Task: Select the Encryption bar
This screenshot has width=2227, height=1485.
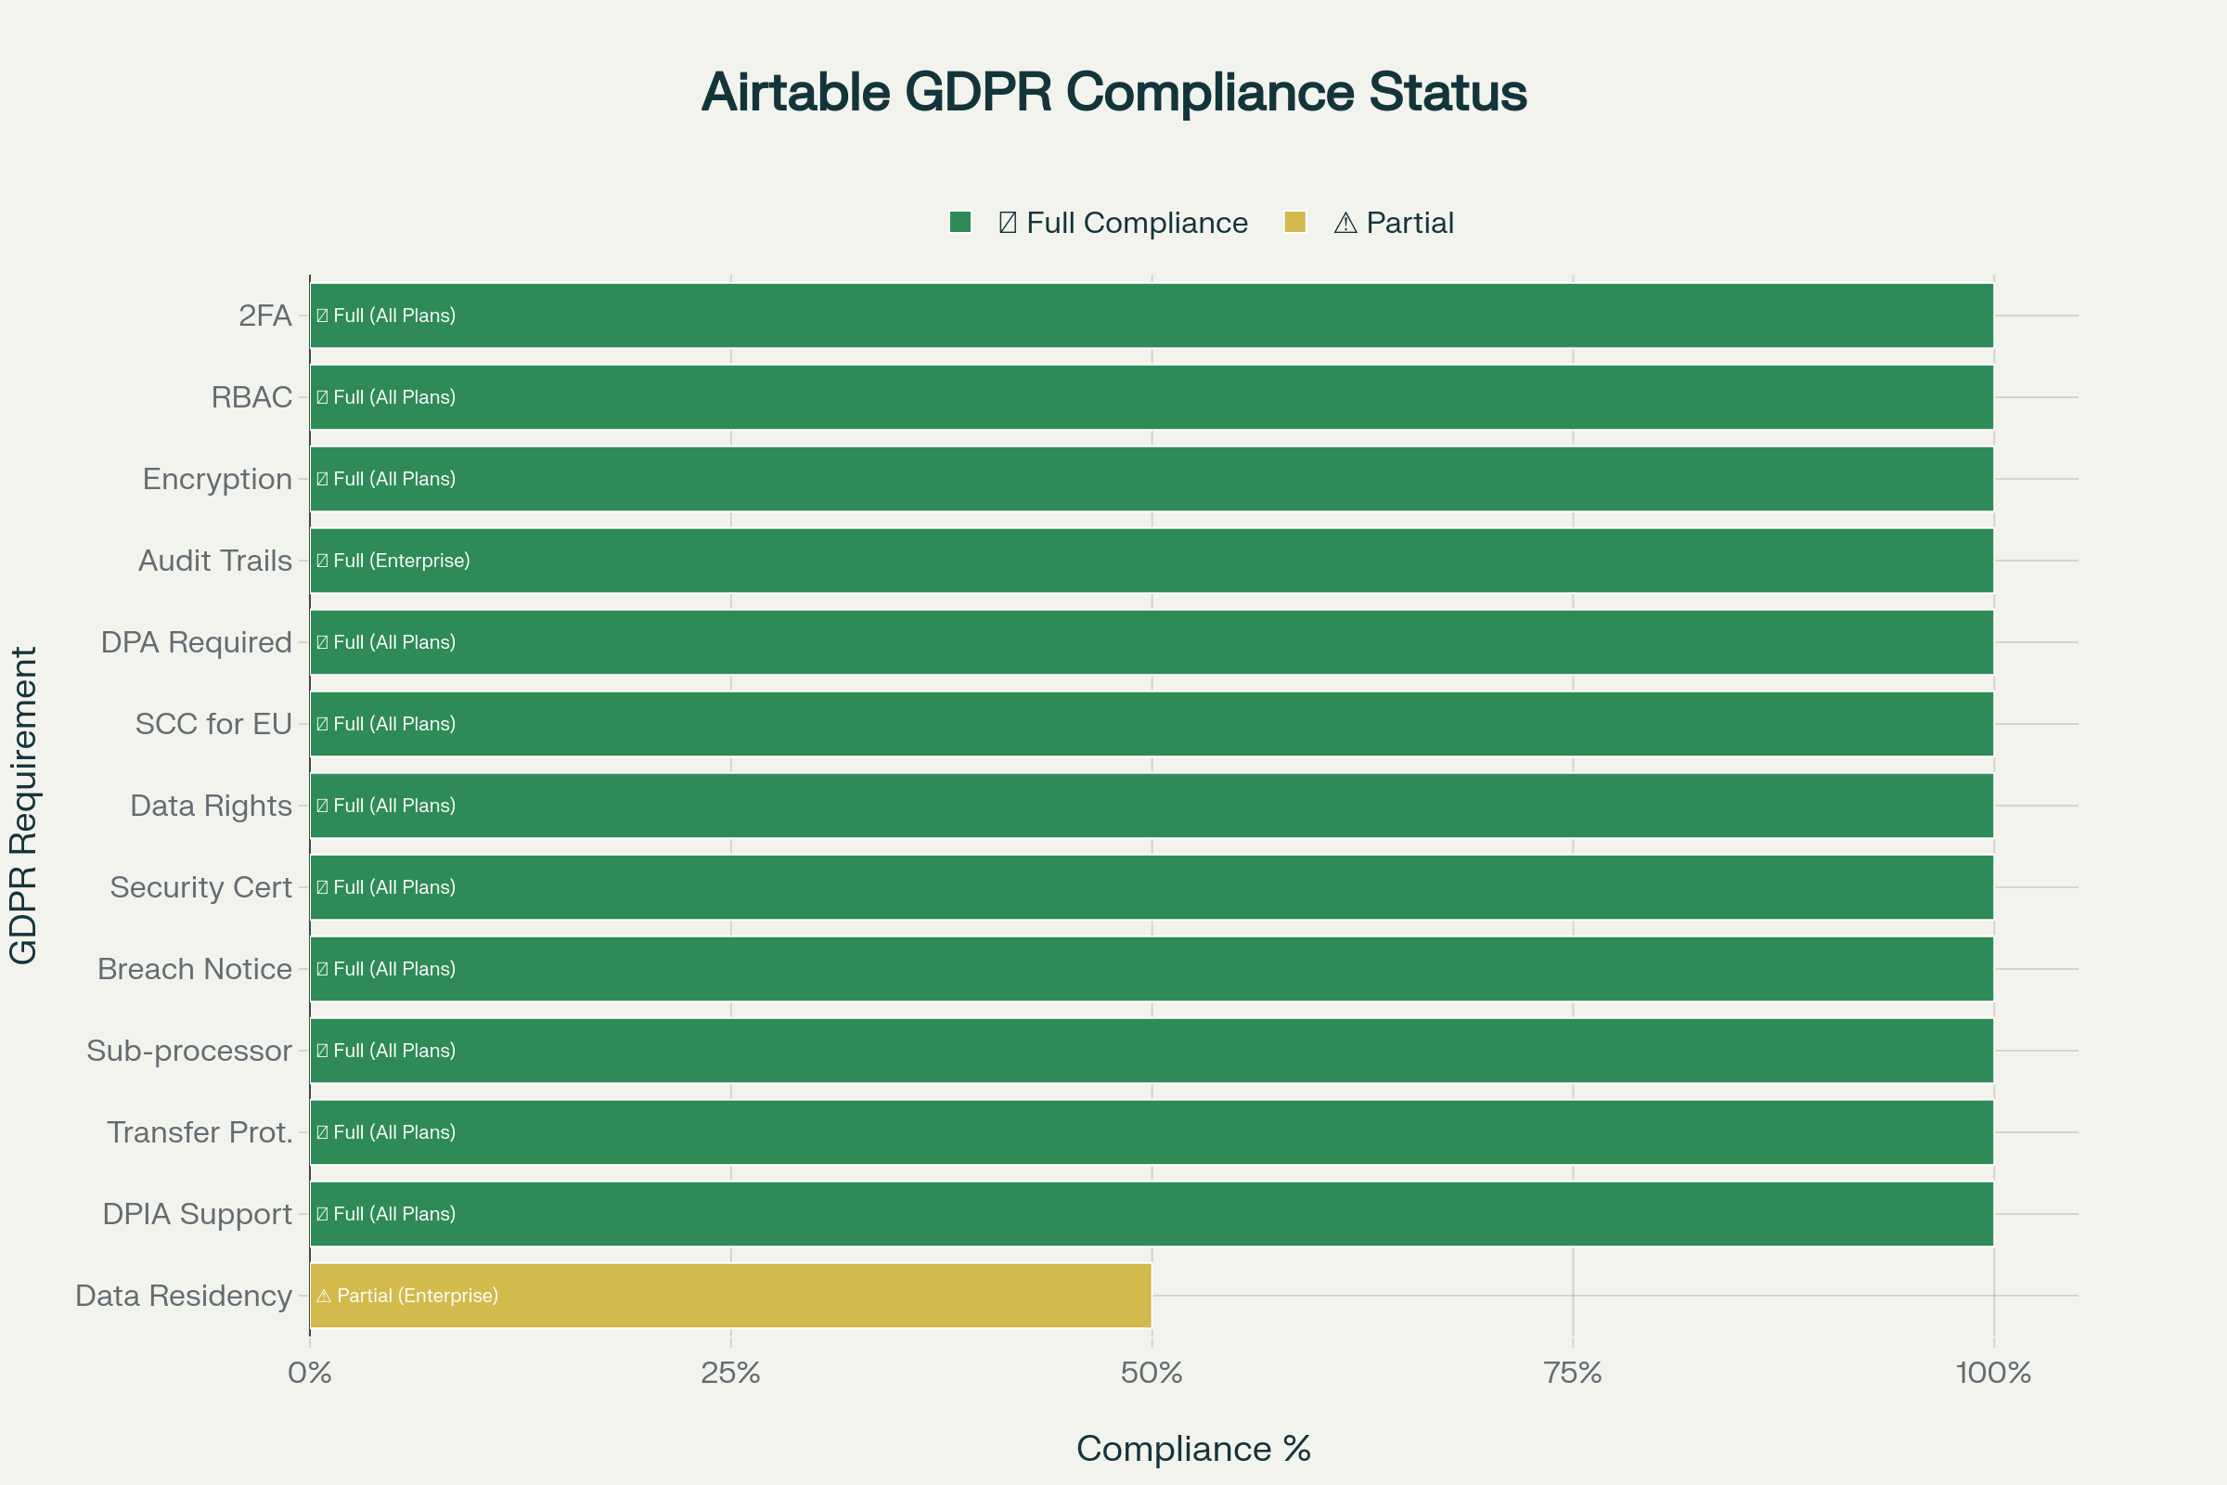Action: tap(1152, 479)
